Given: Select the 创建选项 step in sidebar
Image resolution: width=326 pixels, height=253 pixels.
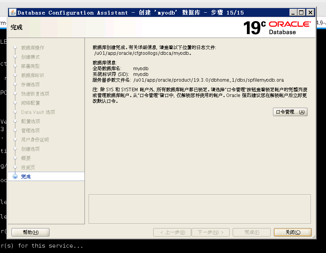Looking at the screenshot, I should click(30, 149).
